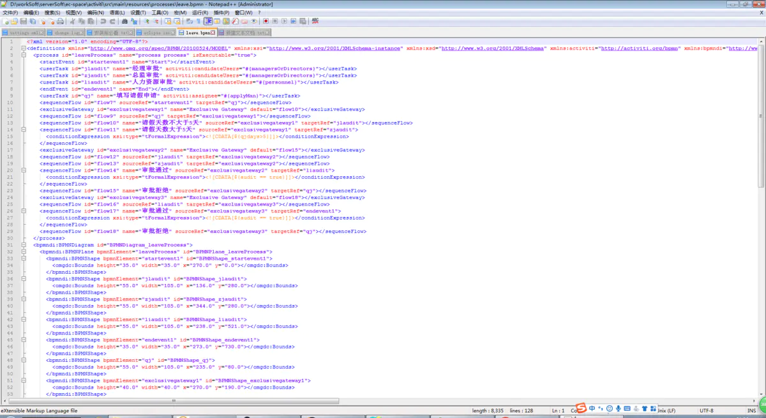Open the Document Map panel icon

click(226, 21)
